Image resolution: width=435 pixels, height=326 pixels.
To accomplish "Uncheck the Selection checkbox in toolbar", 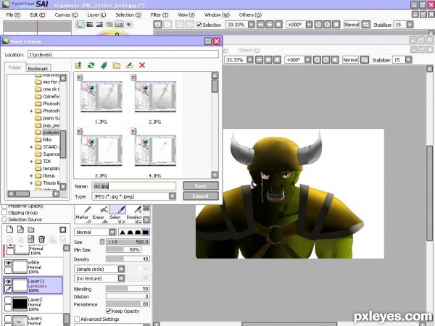I will [199, 25].
